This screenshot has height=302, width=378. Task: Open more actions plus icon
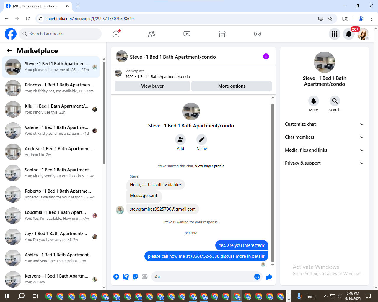point(116,277)
